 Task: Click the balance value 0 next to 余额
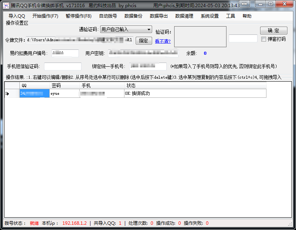pos(205,53)
